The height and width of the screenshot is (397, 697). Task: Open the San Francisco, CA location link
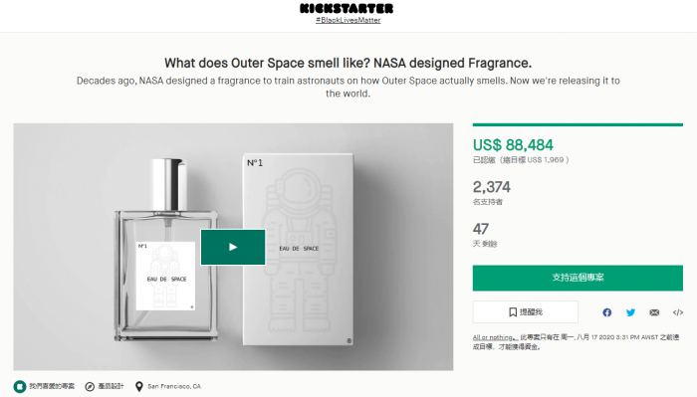174,386
